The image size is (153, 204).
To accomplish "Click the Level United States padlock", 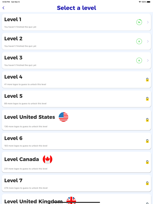I will (x=147, y=120).
